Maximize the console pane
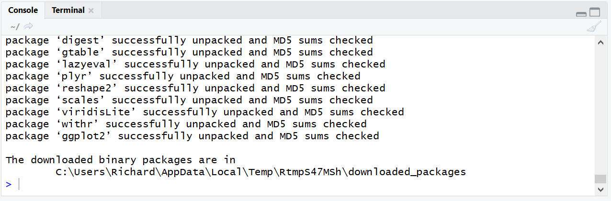This screenshot has height=201, width=611. point(594,12)
